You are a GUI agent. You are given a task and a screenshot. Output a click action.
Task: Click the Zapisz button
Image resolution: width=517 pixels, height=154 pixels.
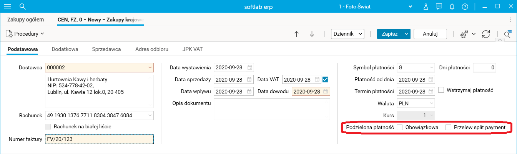(x=390, y=34)
